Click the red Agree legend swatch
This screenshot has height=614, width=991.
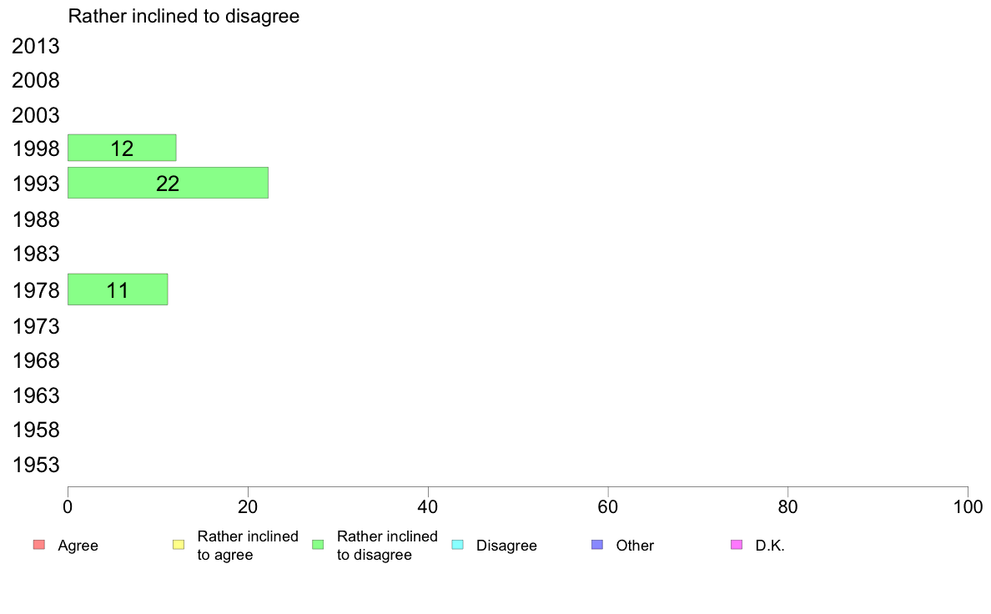tap(39, 545)
